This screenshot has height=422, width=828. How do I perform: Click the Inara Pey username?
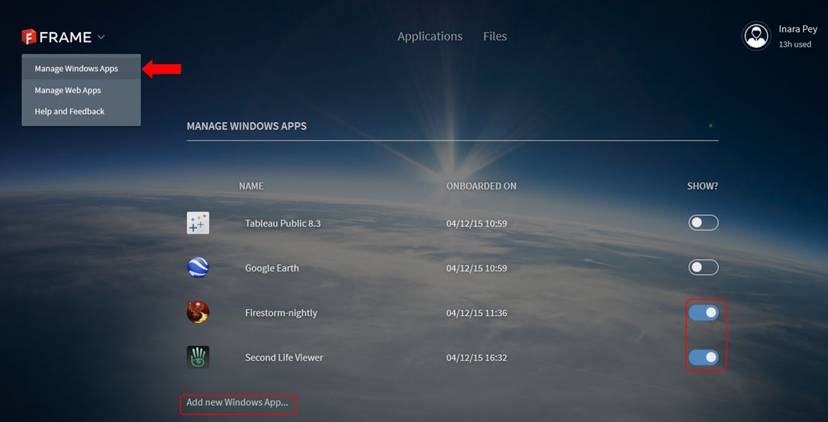click(797, 29)
